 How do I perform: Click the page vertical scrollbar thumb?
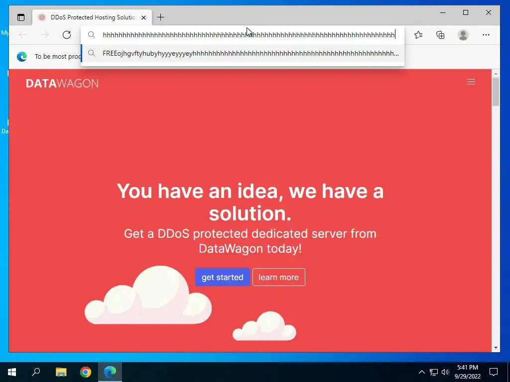click(x=496, y=92)
